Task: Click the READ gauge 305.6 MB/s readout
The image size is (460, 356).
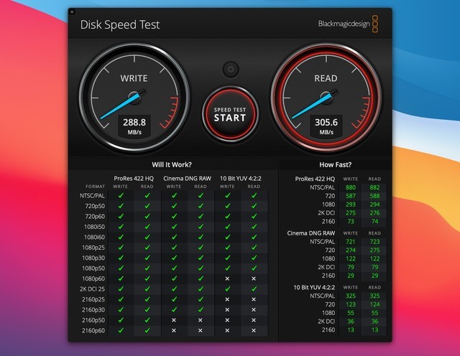Action: coord(326,126)
